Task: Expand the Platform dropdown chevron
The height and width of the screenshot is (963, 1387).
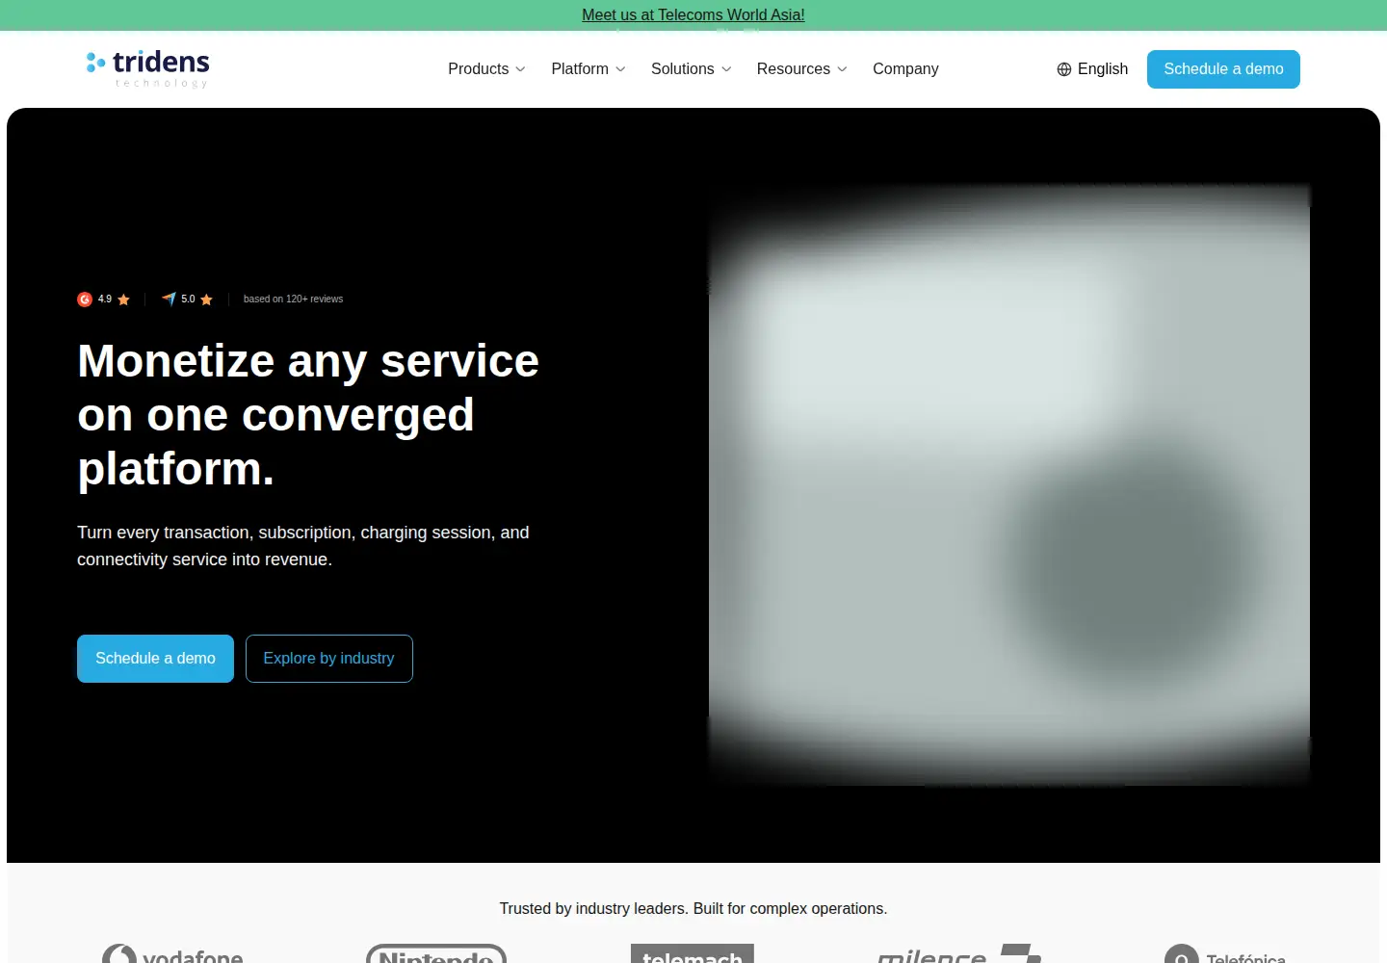Action: pos(620,69)
